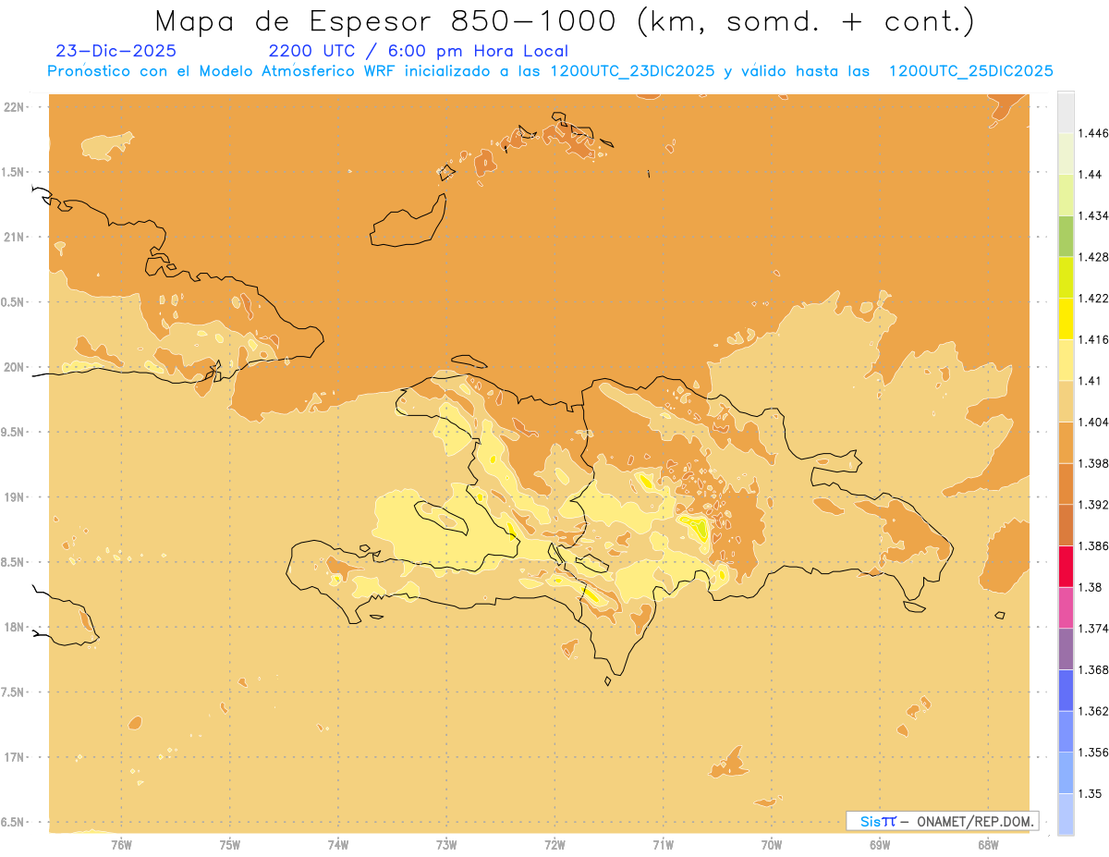Select the legend value '1.38'
Image resolution: width=1109 pixels, height=857 pixels.
1090,587
